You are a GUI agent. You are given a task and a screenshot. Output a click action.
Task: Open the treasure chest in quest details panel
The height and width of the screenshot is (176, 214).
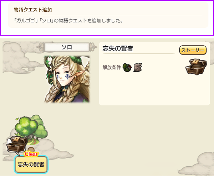196,67
